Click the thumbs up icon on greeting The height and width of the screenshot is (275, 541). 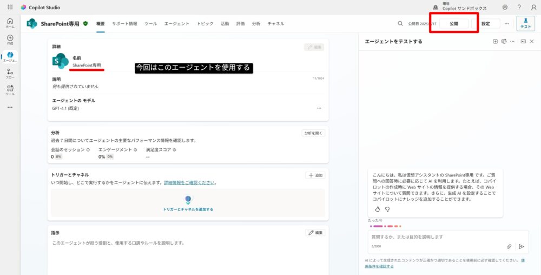[378, 209]
